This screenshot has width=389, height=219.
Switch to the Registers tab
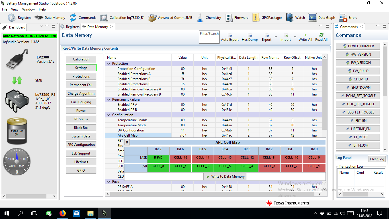click(70, 27)
